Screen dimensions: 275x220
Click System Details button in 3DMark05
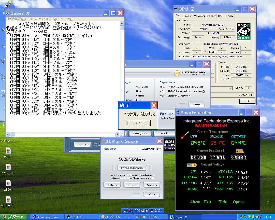click(197, 104)
